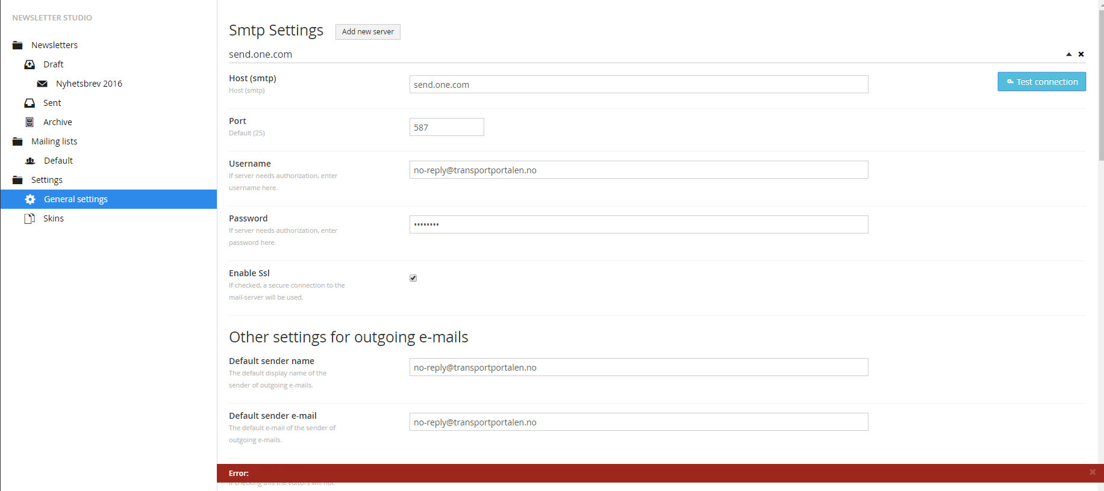Click the Sent tray icon
The image size is (1104, 491).
30,103
